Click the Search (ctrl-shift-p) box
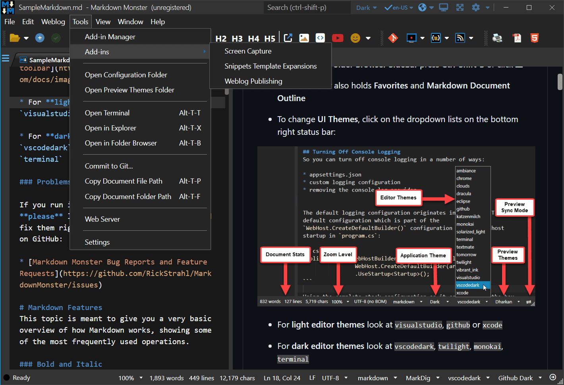Viewport: 564px width, 385px height. [307, 8]
